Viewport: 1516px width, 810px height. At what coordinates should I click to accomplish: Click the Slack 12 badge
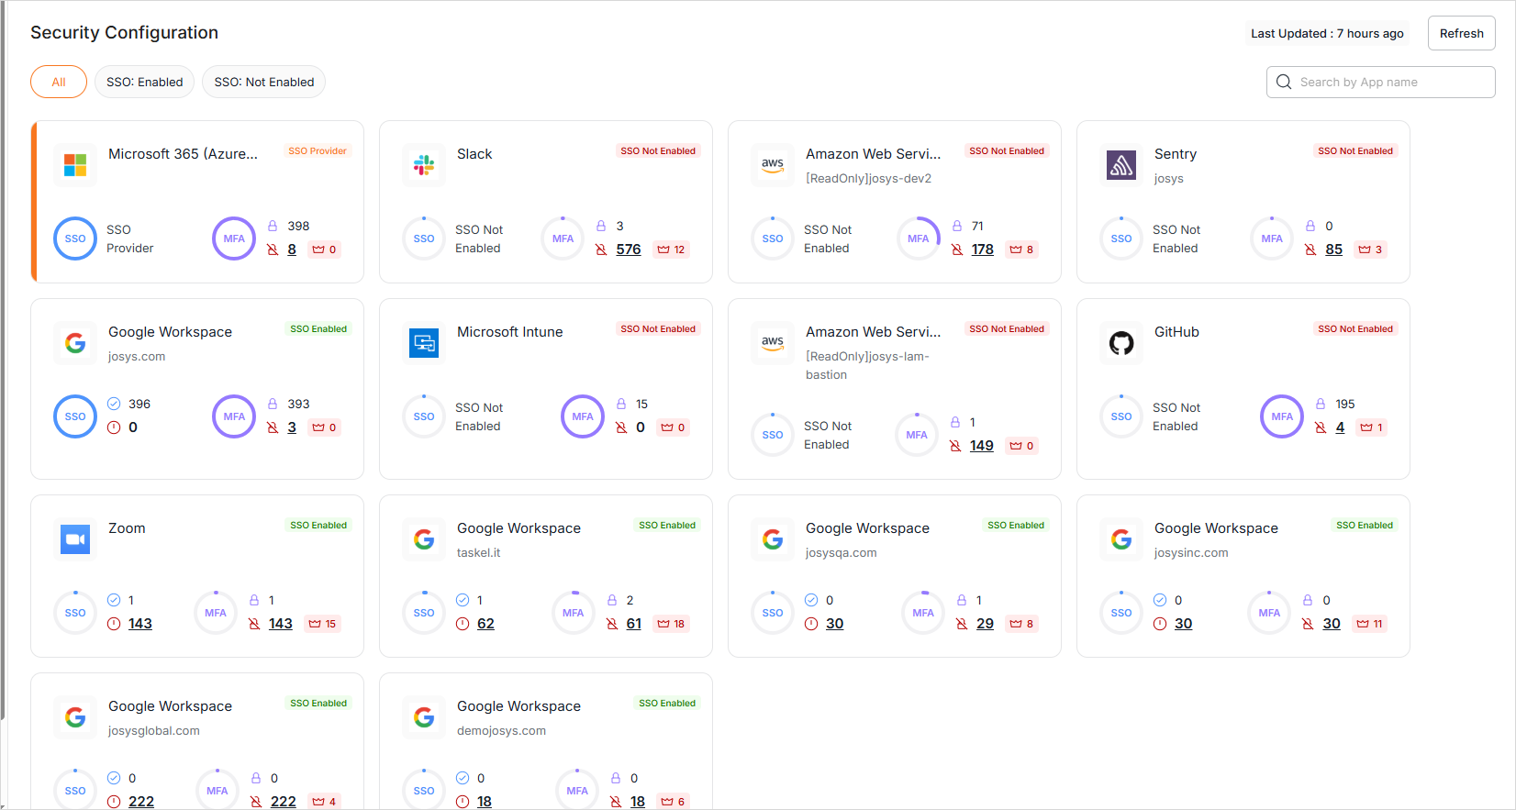coord(672,250)
